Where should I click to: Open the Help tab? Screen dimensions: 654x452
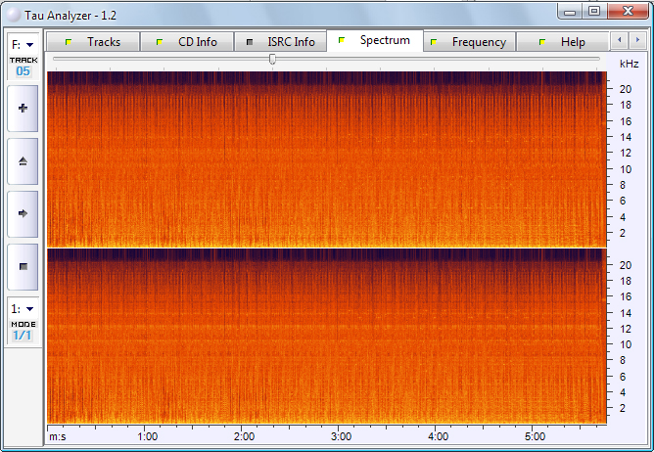click(564, 42)
